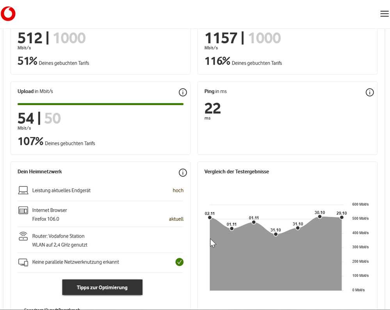
Task: Open the hamburger menu
Action: pyautogui.click(x=384, y=14)
